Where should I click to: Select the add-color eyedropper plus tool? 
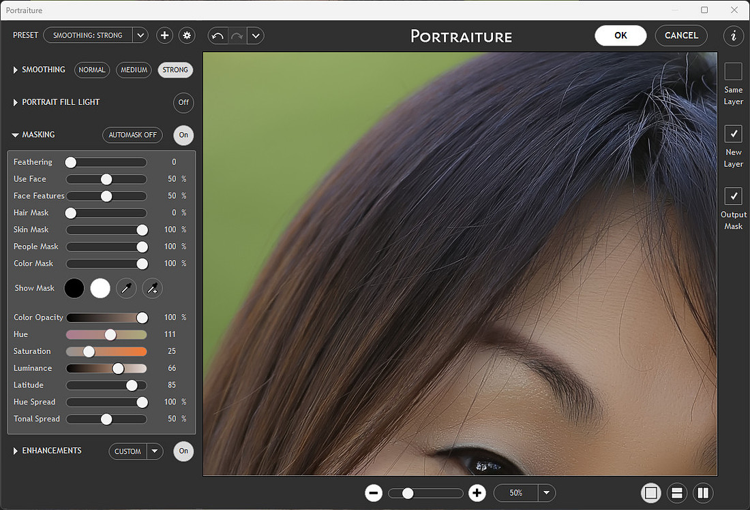[x=152, y=289]
